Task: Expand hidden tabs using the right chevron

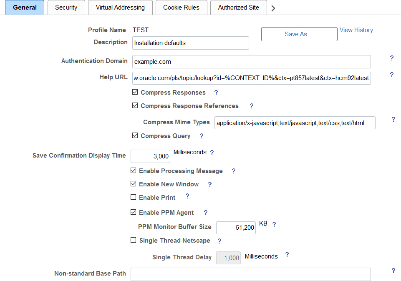Action: 273,7
